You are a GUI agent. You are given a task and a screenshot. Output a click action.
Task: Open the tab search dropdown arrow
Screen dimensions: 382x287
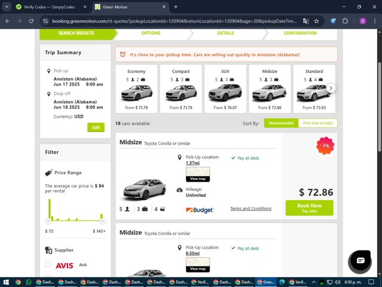coord(7,7)
